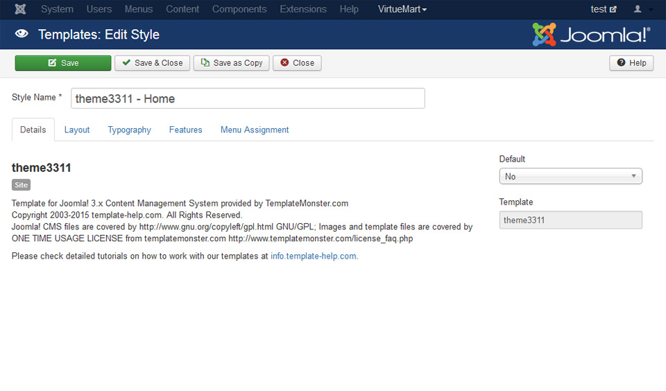This screenshot has width=666, height=391.
Task: Click the green Save button
Action: click(x=63, y=63)
